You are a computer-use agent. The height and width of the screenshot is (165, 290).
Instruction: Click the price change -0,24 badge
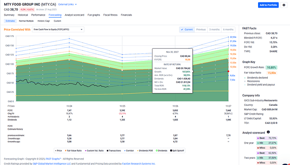(x=27, y=9)
